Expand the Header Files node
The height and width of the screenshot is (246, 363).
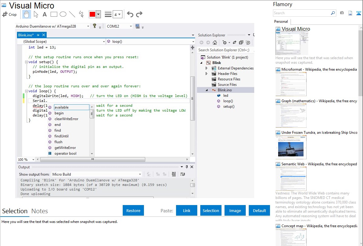pyautogui.click(x=207, y=74)
